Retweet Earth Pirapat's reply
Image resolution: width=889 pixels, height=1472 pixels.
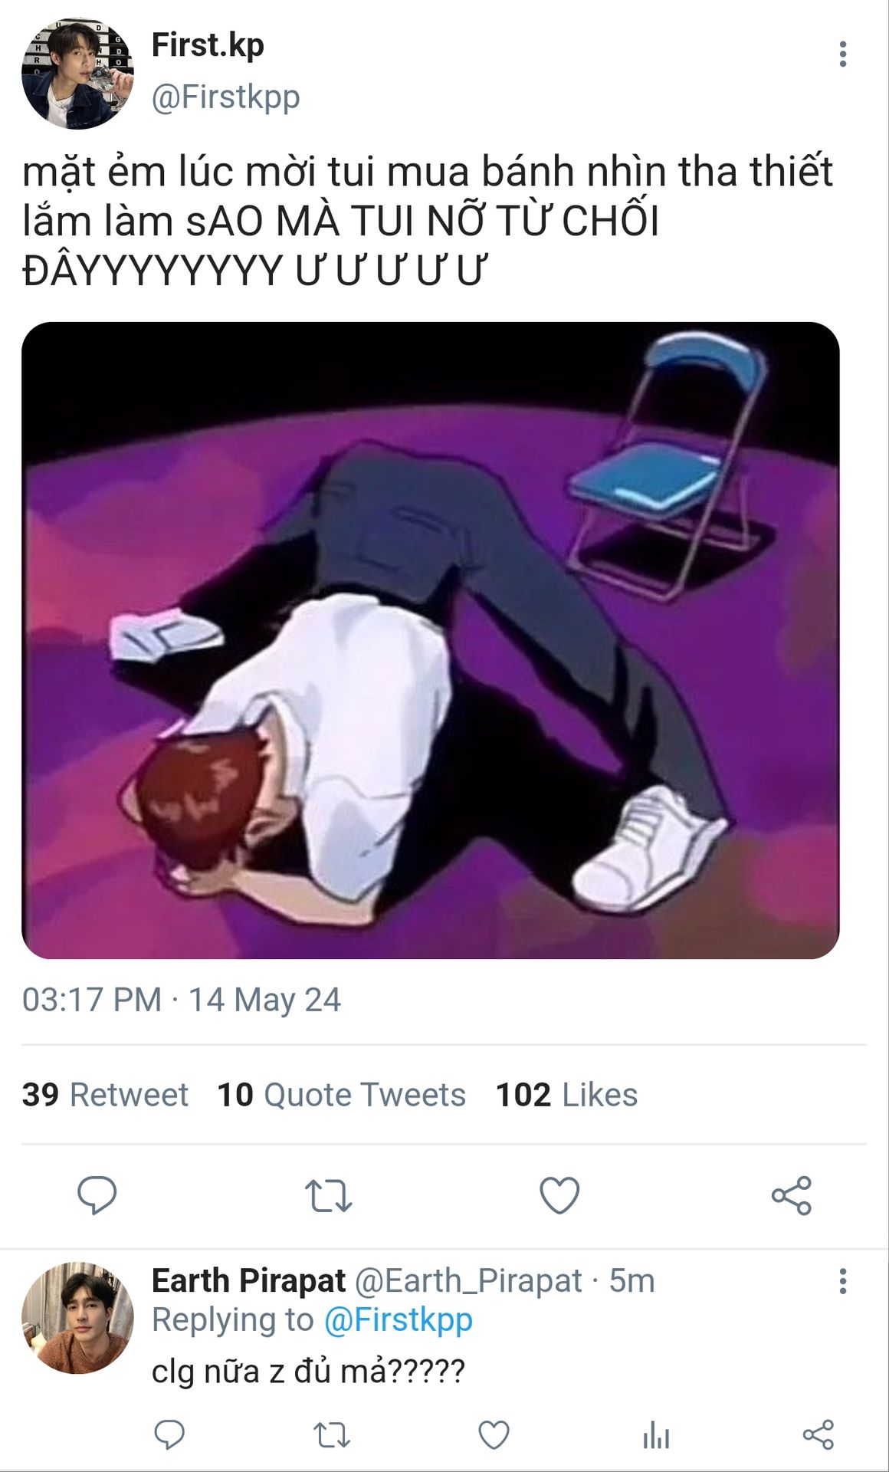[x=332, y=1434]
